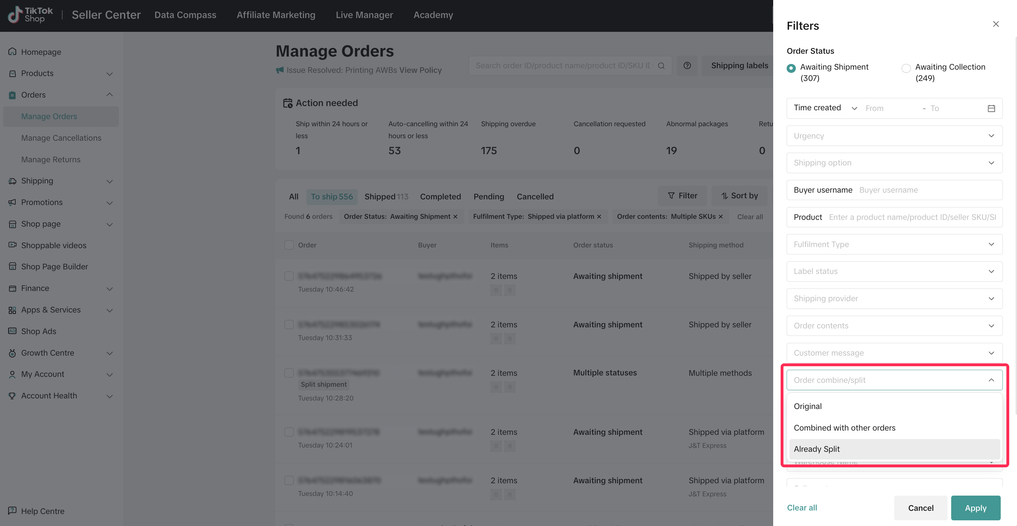Select the Awaiting Collection radio button
Viewport: 1017px width, 526px height.
[906, 68]
